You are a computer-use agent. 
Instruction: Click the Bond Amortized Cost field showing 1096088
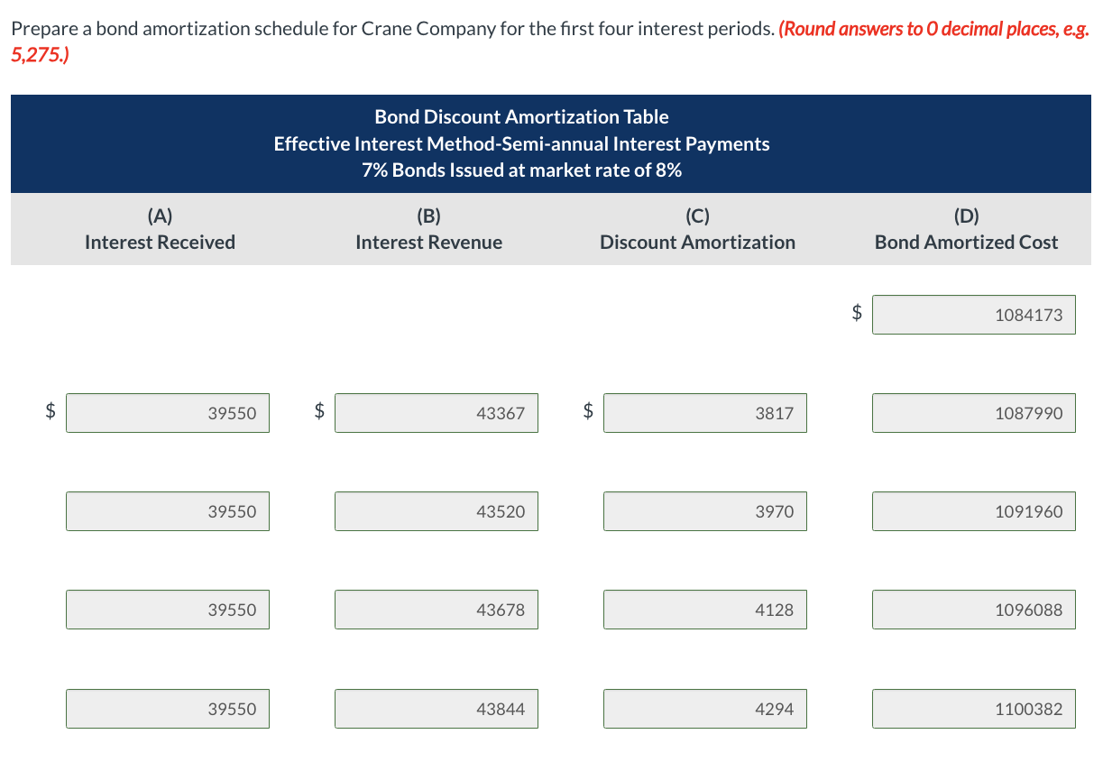click(x=973, y=609)
